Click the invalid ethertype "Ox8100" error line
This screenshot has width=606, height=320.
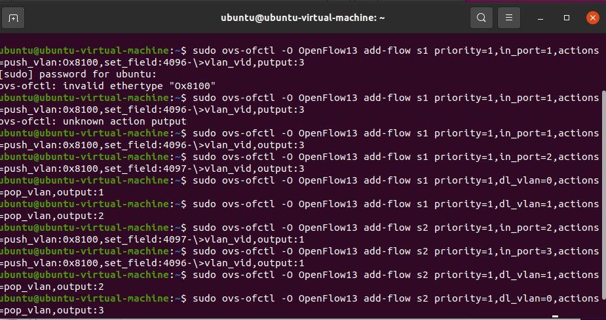(x=108, y=86)
